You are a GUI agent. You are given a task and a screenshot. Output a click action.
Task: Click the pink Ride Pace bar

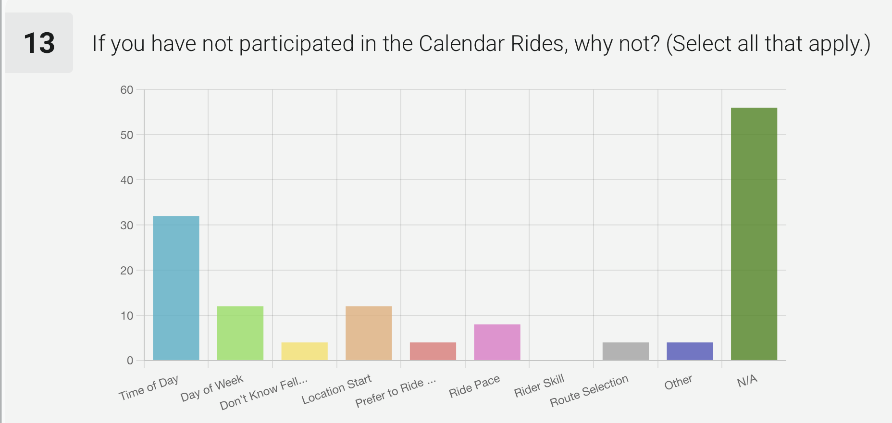point(497,342)
